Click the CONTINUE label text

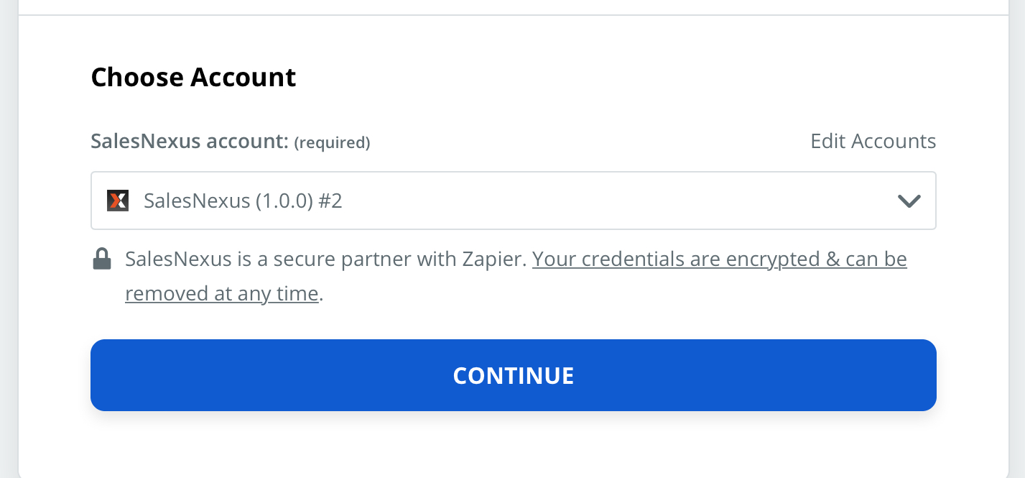point(513,375)
